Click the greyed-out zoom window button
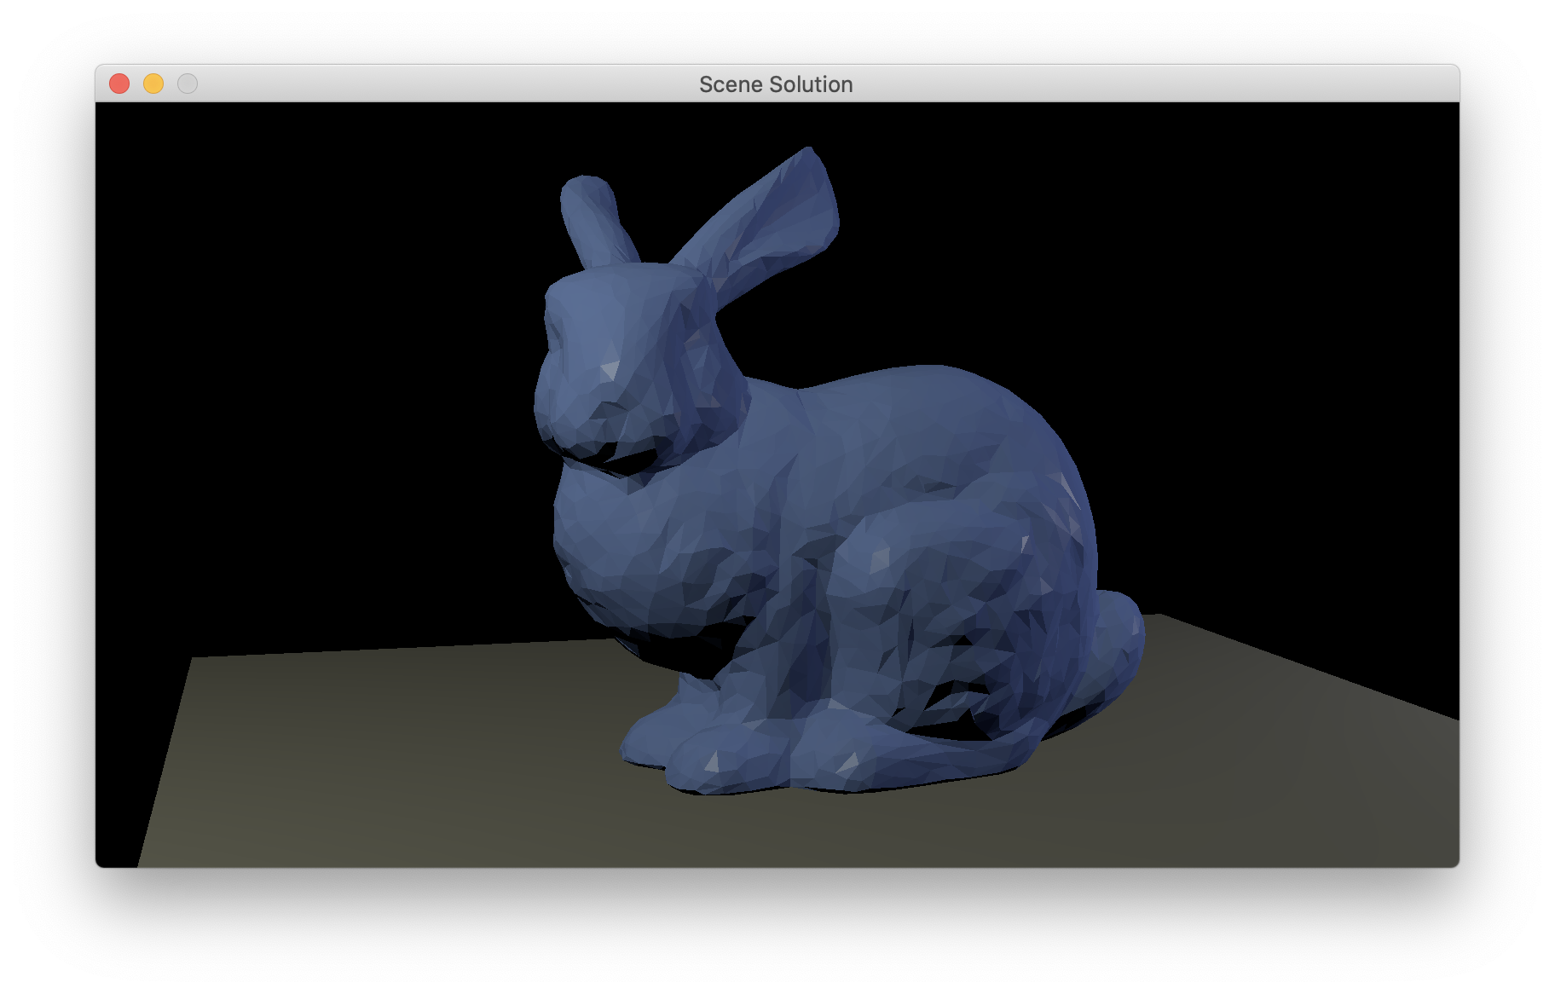 [x=188, y=84]
